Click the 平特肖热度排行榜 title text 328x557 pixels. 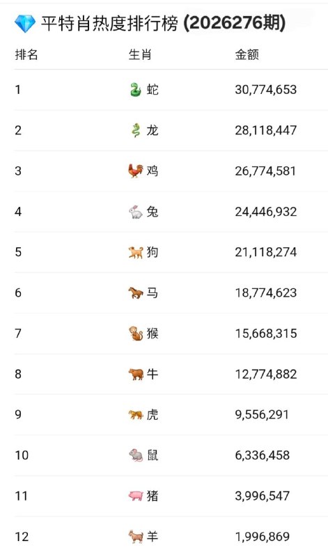click(109, 24)
